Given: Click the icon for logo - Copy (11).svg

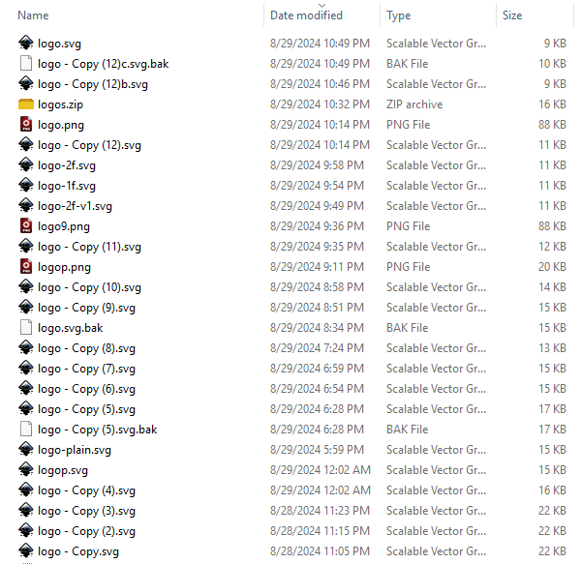Looking at the screenshot, I should pos(26,246).
